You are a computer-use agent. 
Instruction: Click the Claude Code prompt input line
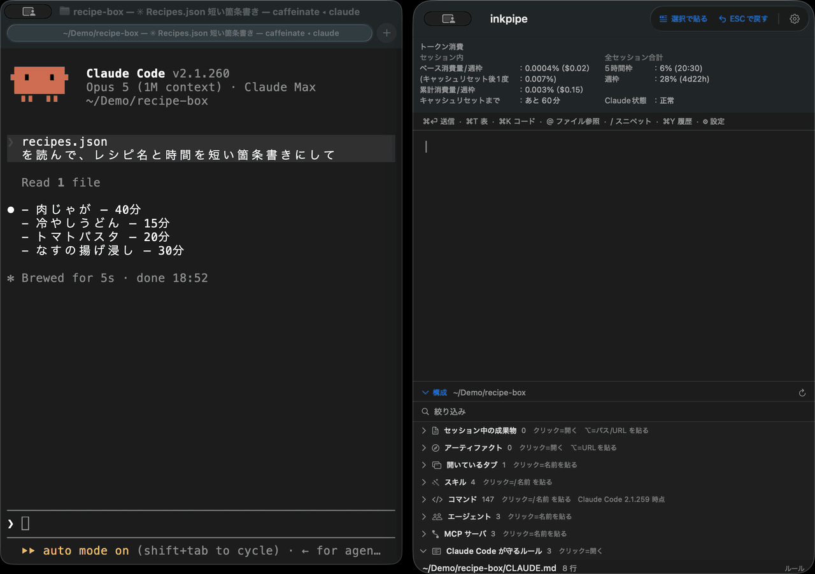(x=201, y=524)
